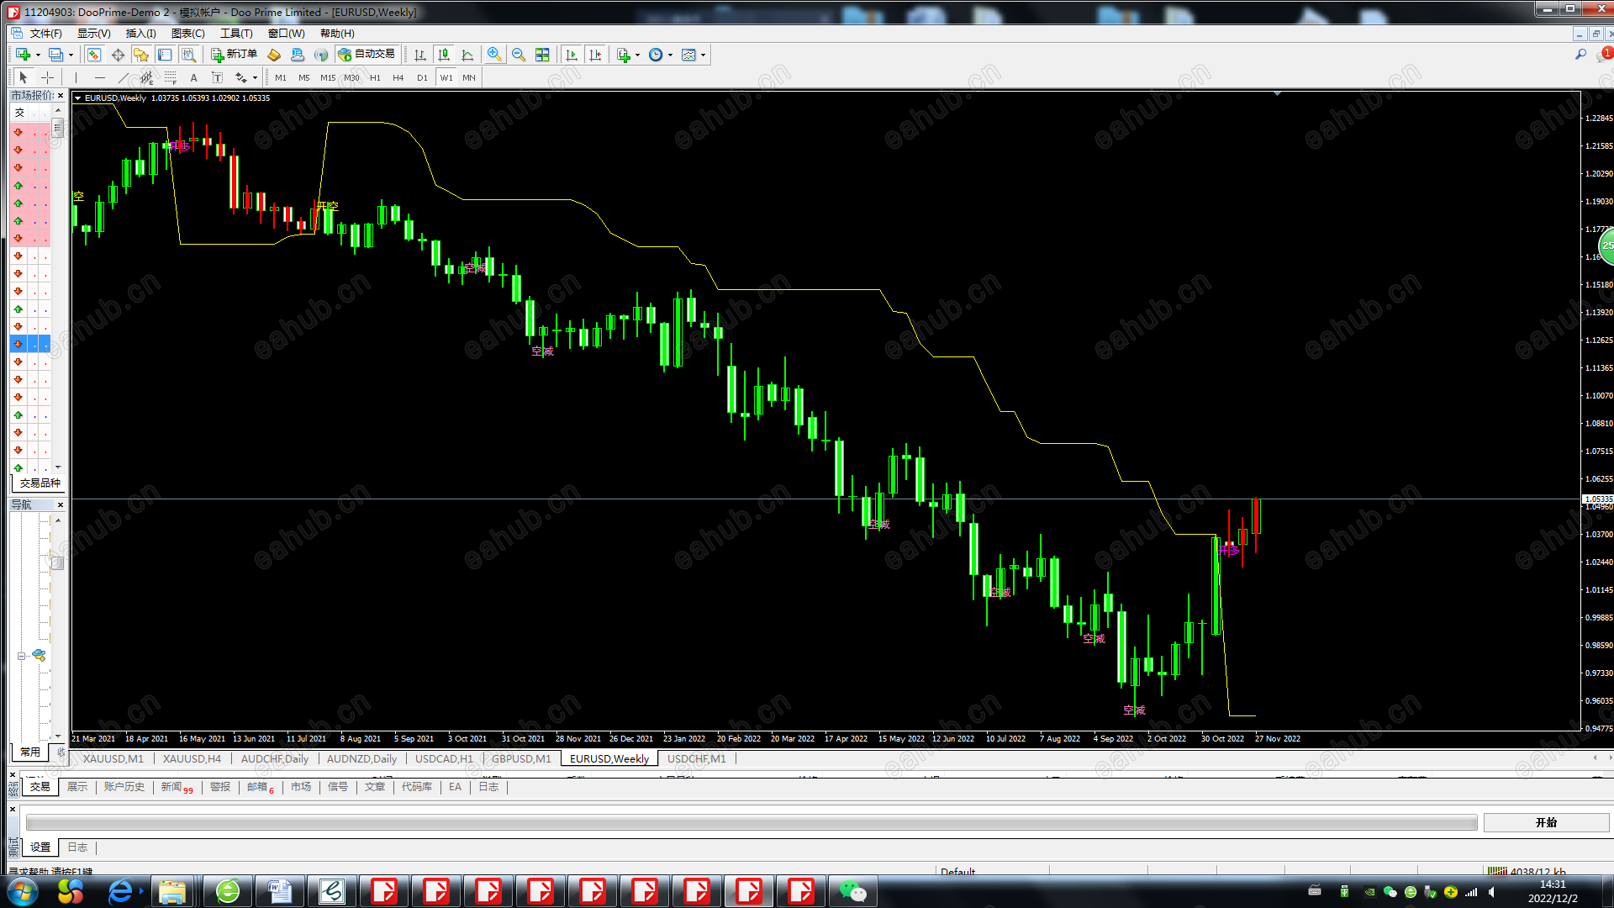Click the 开始 start button

coord(1546,822)
